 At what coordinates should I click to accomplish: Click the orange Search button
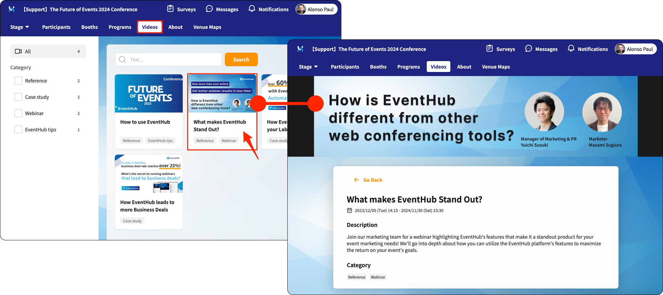[x=241, y=59]
